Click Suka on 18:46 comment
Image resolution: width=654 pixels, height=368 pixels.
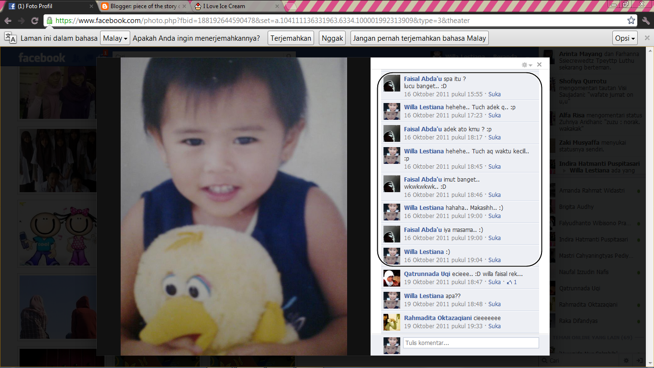(x=495, y=195)
